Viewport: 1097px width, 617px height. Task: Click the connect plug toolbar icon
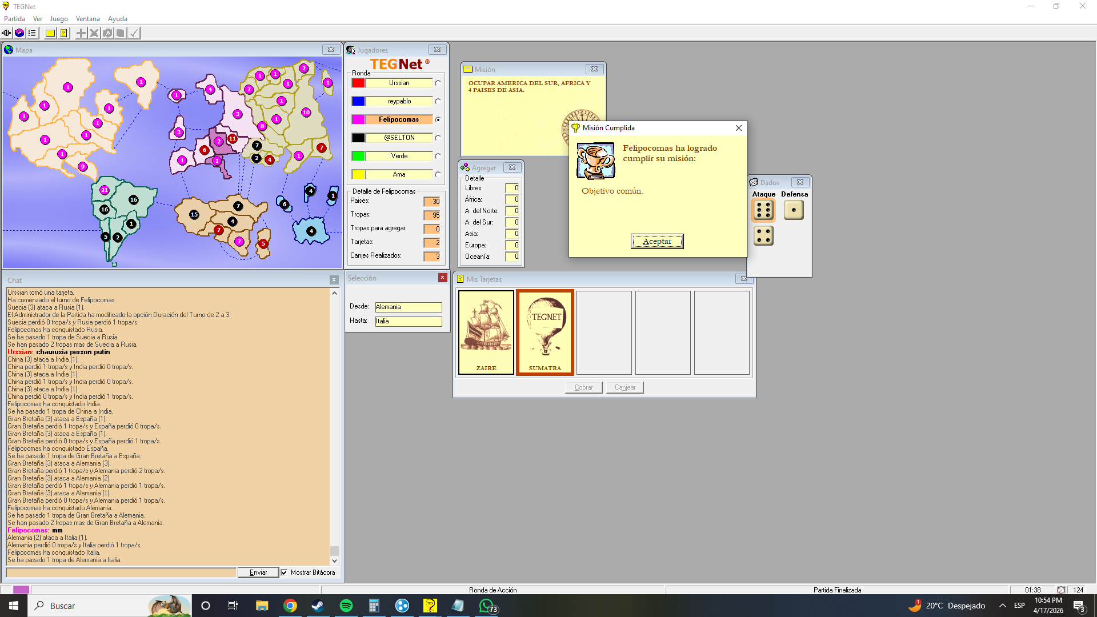pos(6,33)
